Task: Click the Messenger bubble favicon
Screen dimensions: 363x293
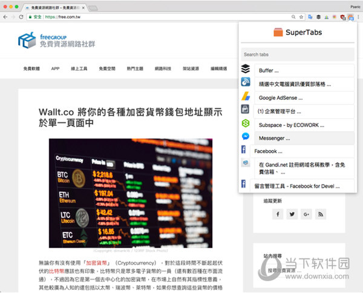Action: tap(246, 136)
